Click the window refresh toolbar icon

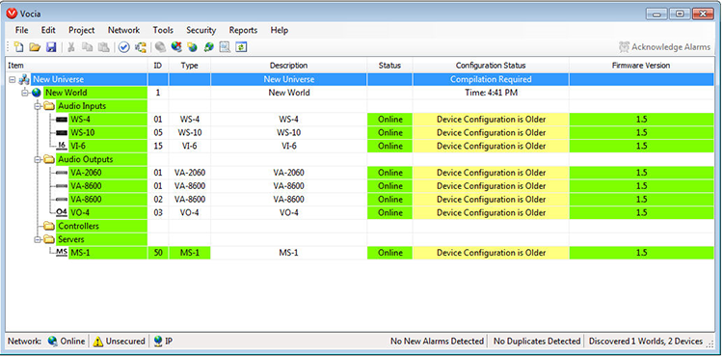coord(242,47)
